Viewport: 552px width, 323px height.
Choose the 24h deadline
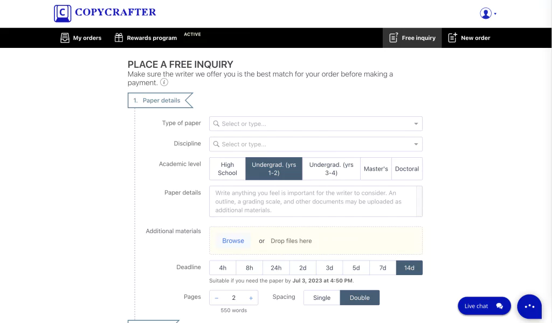pyautogui.click(x=276, y=268)
